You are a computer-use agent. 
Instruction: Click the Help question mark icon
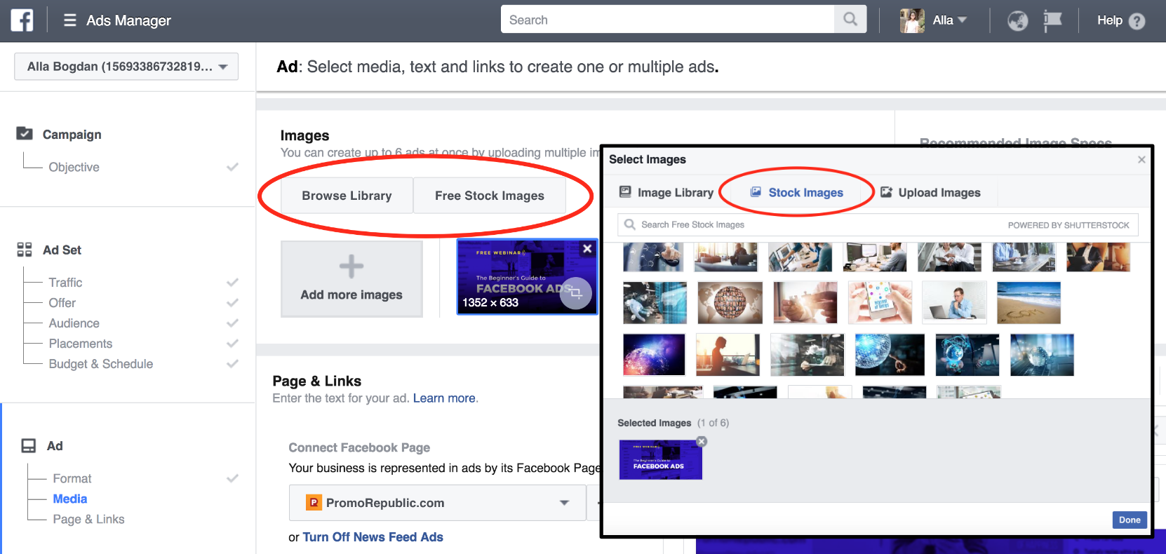pyautogui.click(x=1137, y=21)
